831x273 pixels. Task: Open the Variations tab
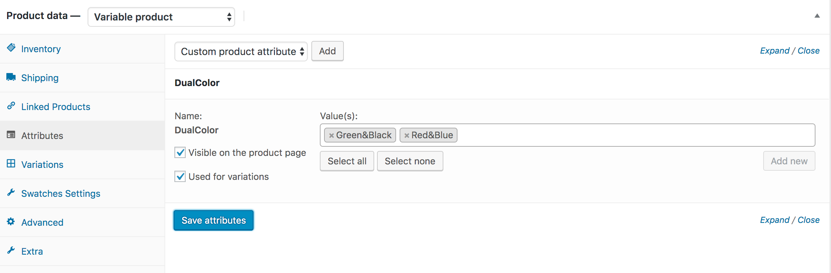tap(42, 165)
